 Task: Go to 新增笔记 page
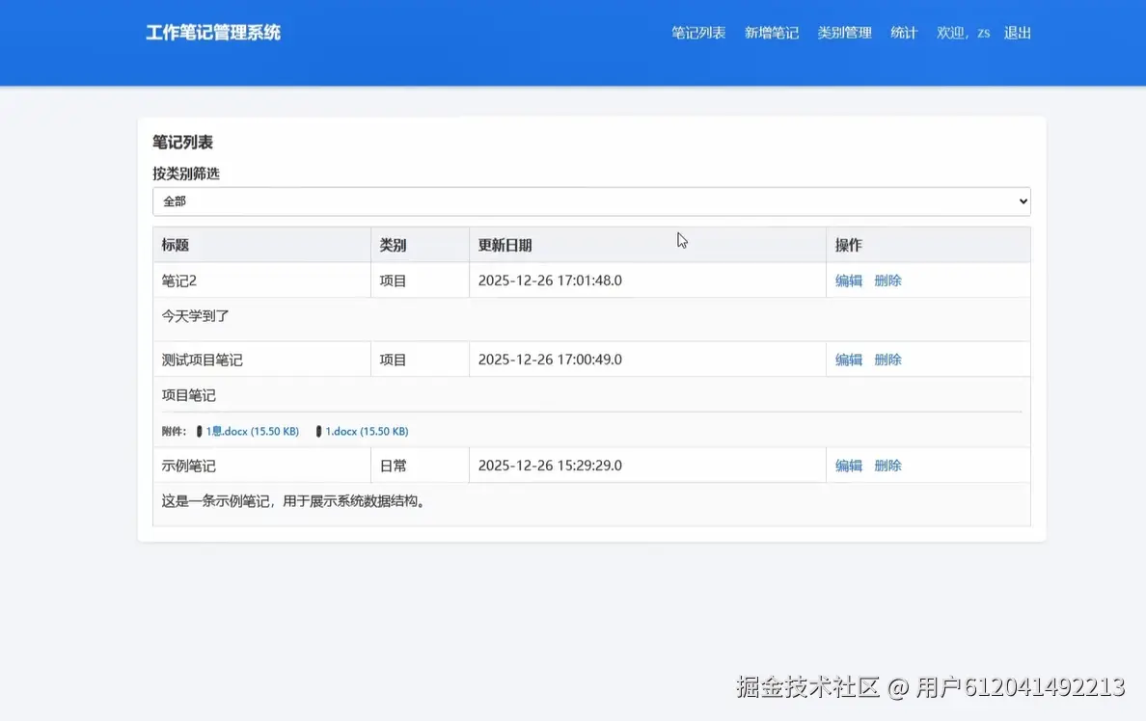coord(771,33)
